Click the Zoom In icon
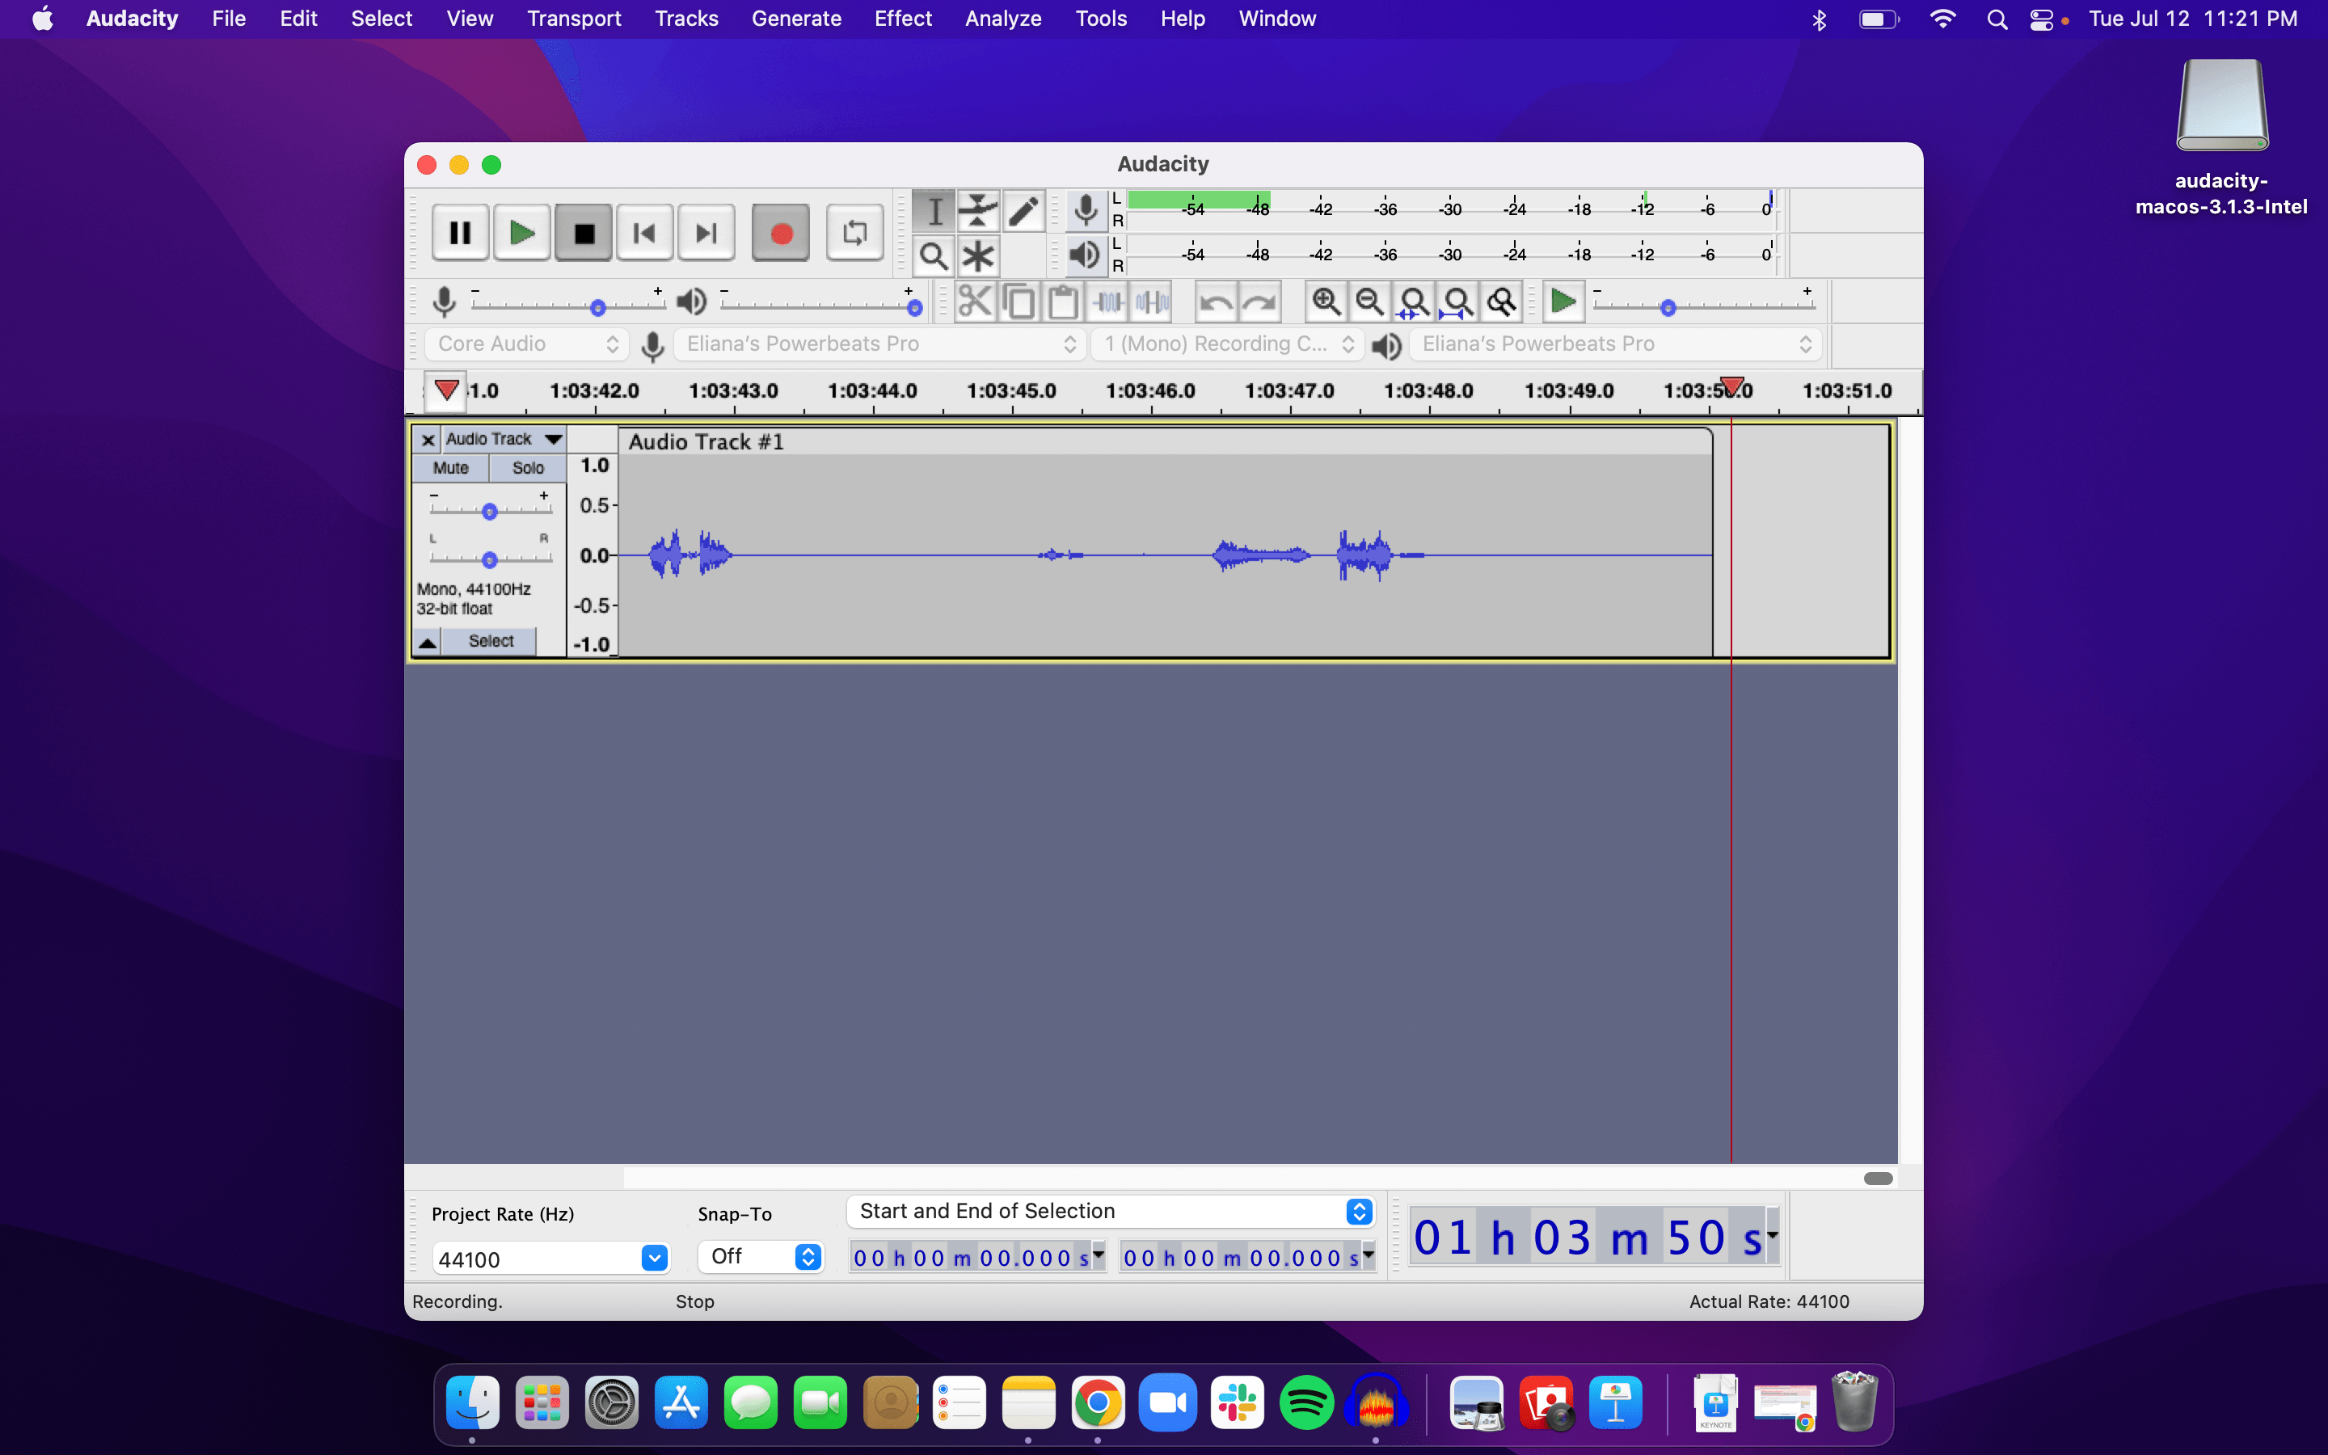Image resolution: width=2328 pixels, height=1455 pixels. [x=1326, y=302]
